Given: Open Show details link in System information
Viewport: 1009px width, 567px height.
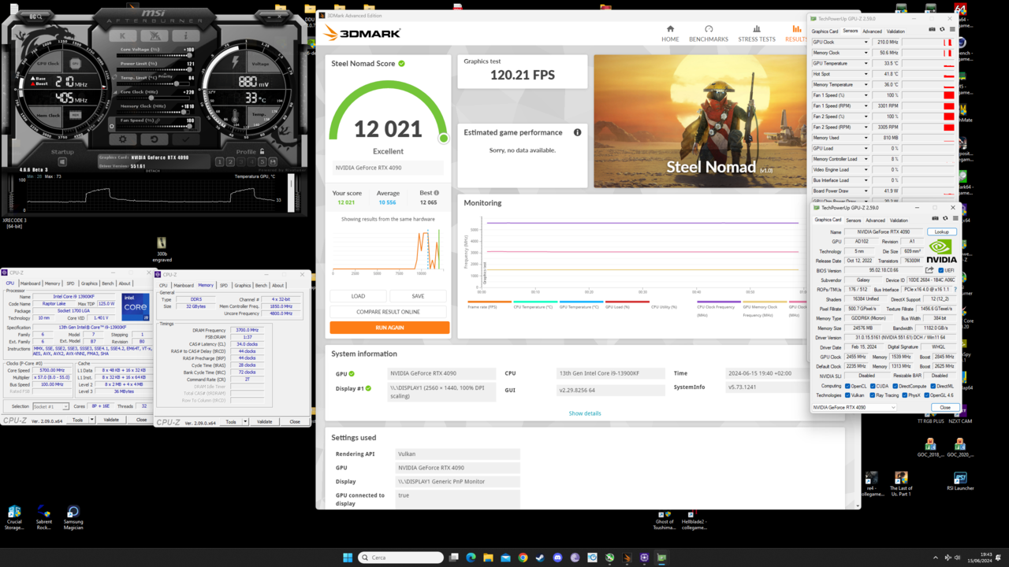Looking at the screenshot, I should coord(585,413).
